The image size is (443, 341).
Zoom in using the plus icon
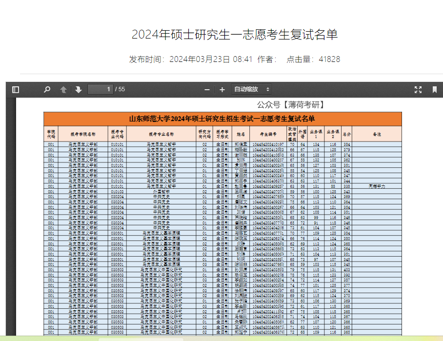[x=222, y=90]
